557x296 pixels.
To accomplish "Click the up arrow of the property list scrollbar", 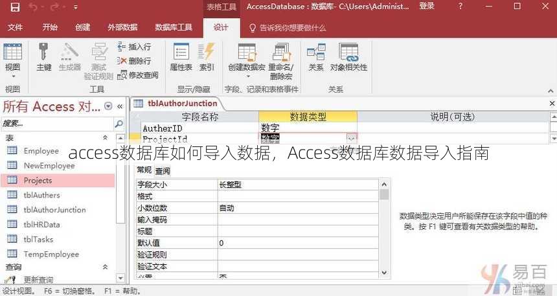I will (384, 185).
